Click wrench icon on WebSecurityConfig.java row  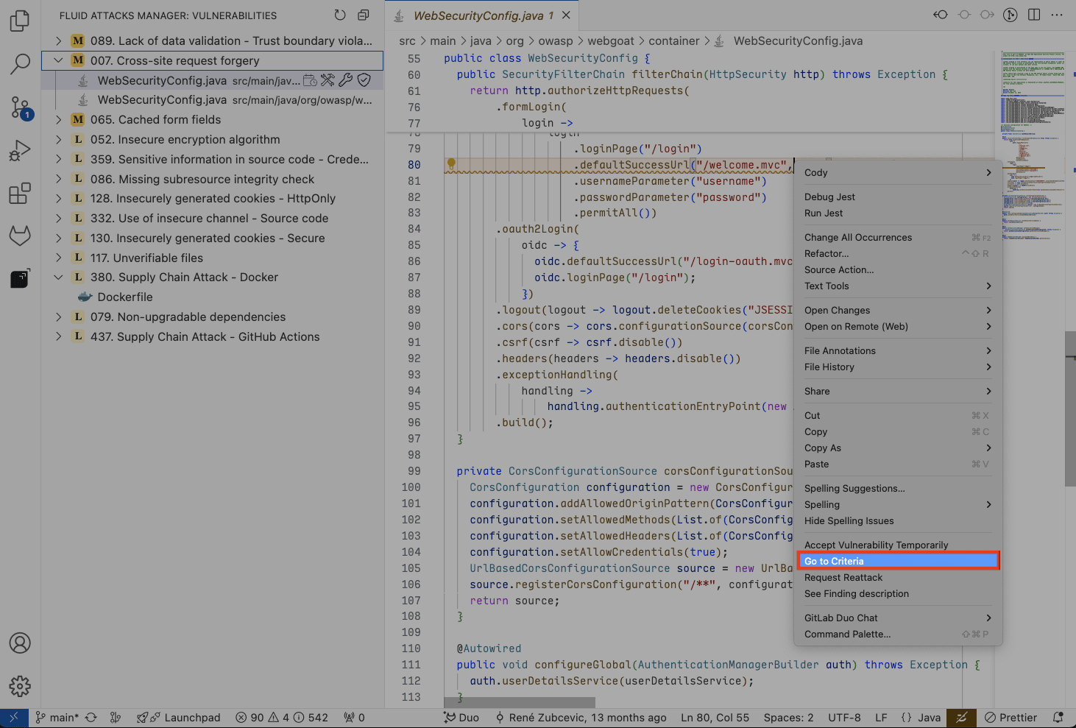(x=346, y=80)
